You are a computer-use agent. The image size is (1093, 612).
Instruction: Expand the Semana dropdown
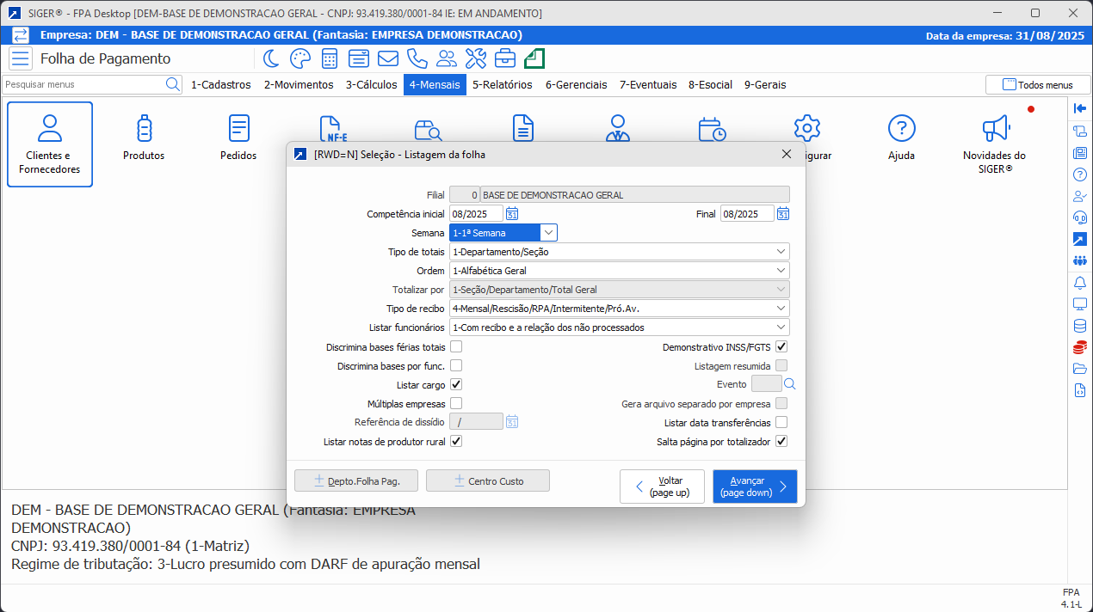click(x=548, y=233)
